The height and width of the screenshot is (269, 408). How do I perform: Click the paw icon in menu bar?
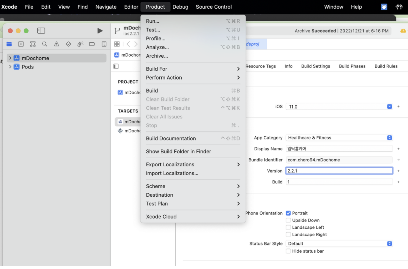(x=384, y=7)
